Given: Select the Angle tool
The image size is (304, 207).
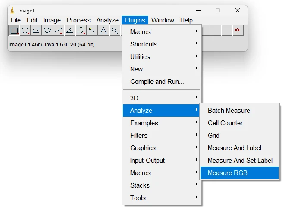Looking at the screenshot, I should [x=70, y=31].
